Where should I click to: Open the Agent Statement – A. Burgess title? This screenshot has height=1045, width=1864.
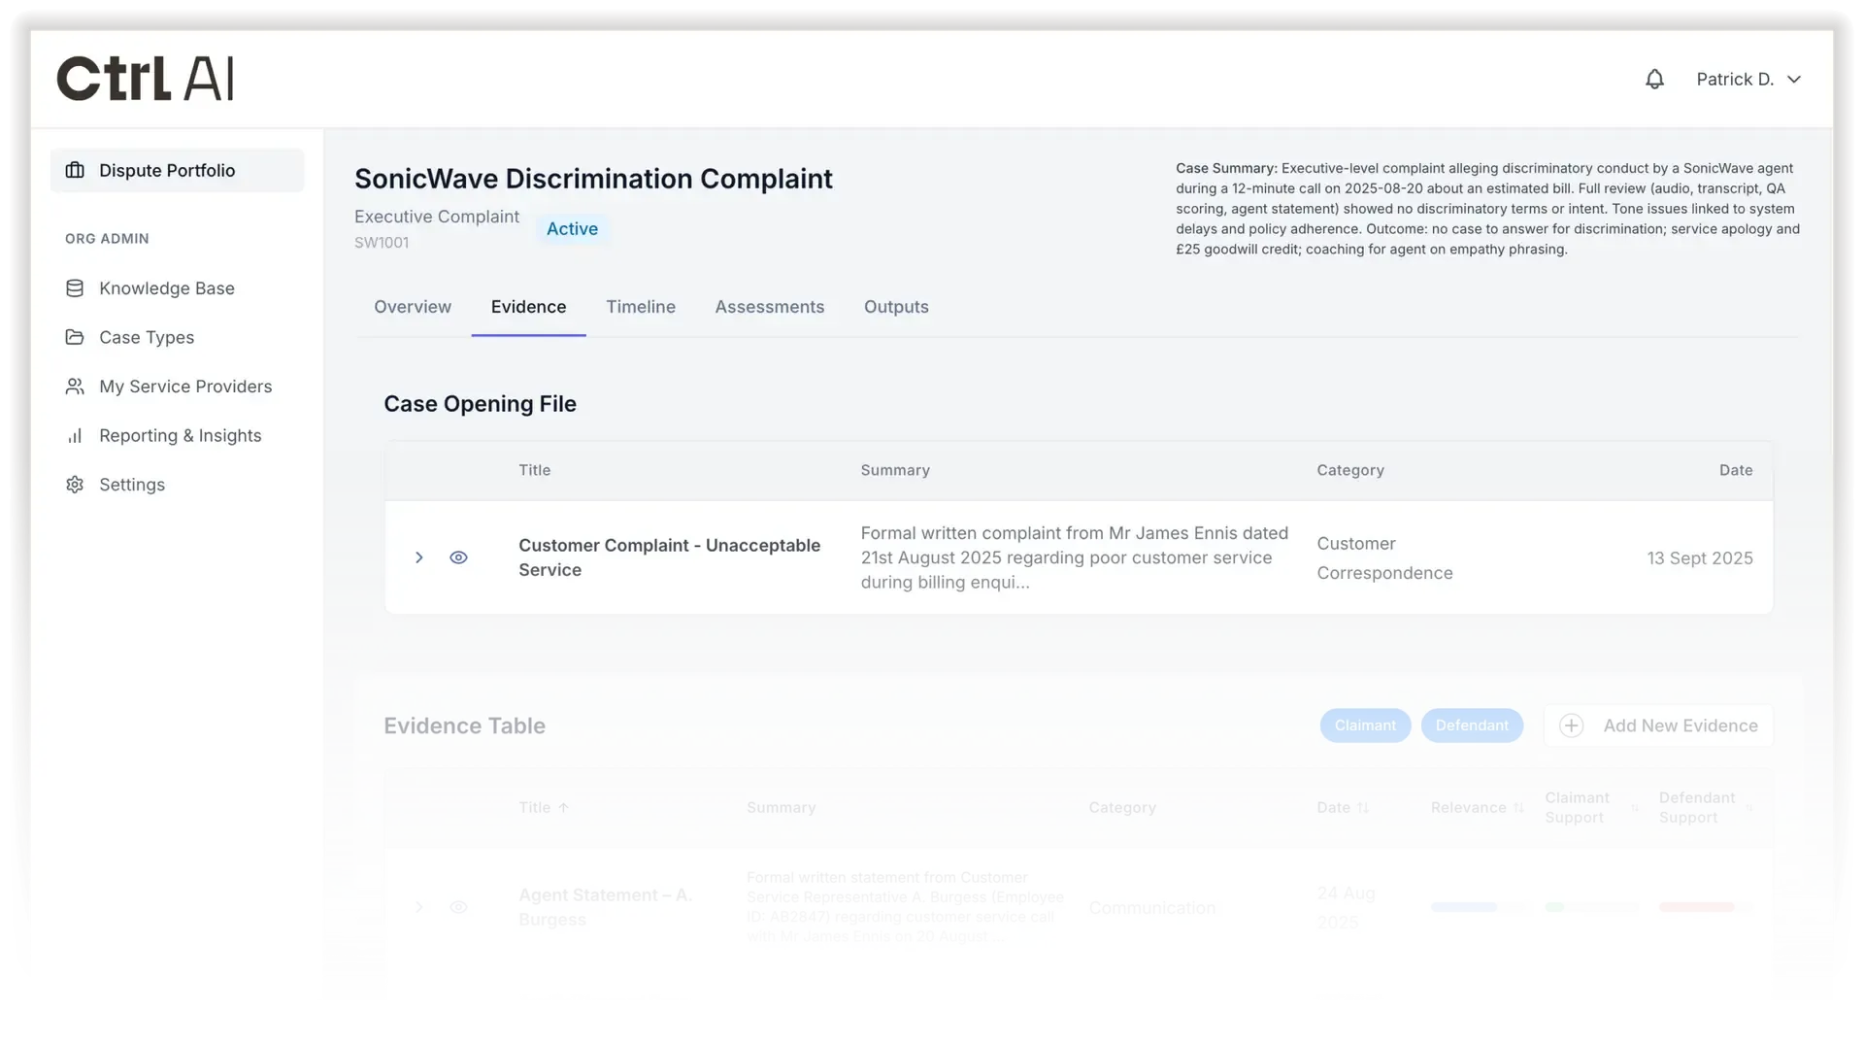click(605, 907)
